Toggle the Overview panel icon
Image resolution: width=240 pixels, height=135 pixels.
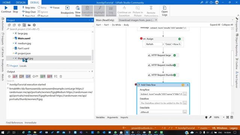[x=232, y=117]
